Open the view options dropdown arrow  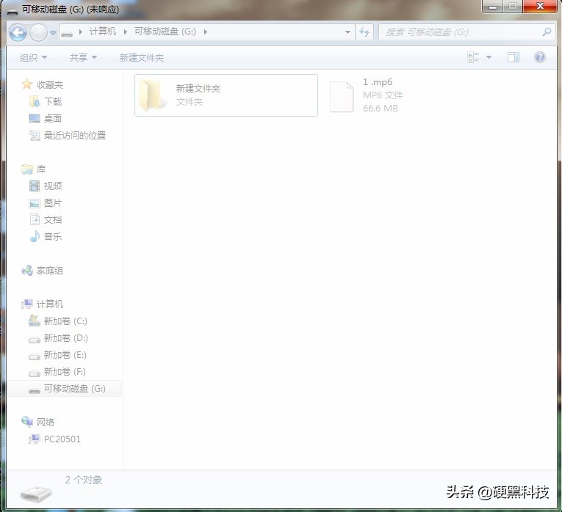(x=489, y=57)
